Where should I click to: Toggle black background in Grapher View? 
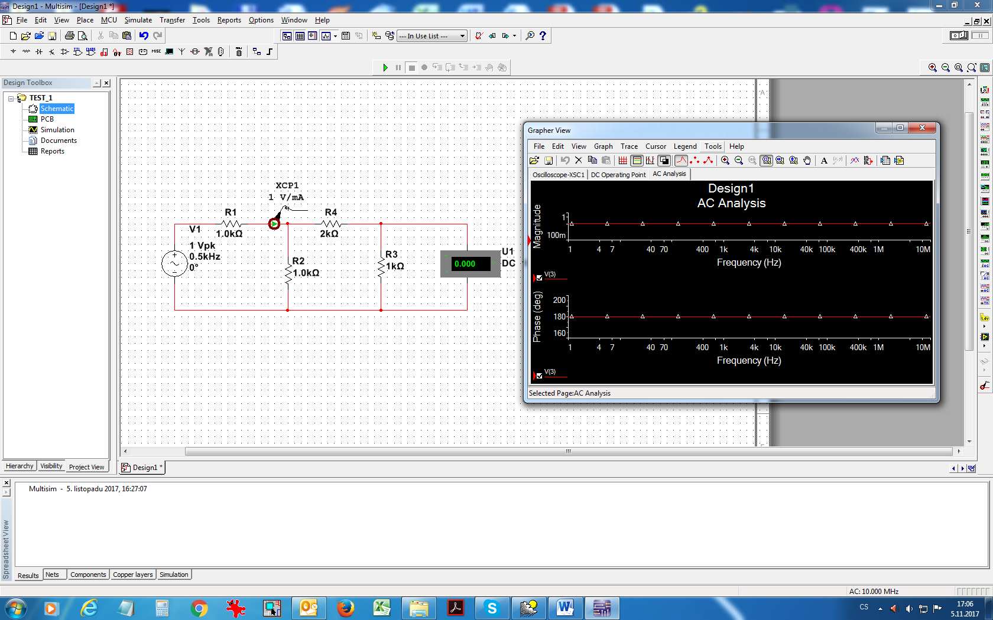coord(664,161)
